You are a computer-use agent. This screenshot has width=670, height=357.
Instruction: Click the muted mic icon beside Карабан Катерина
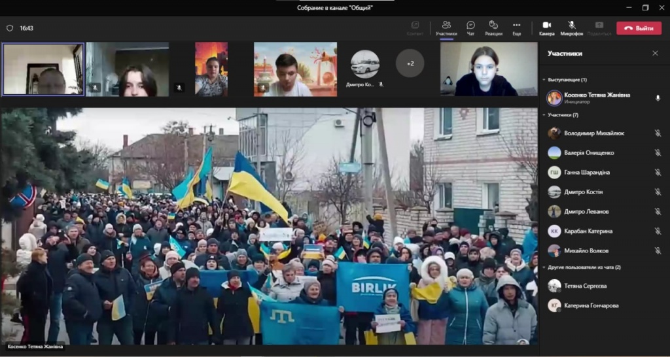tap(658, 231)
